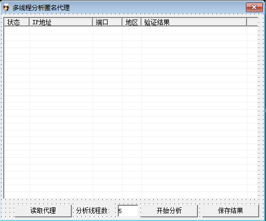Select first row cell under 端口 column
The image size is (266, 221).
tap(108, 31)
